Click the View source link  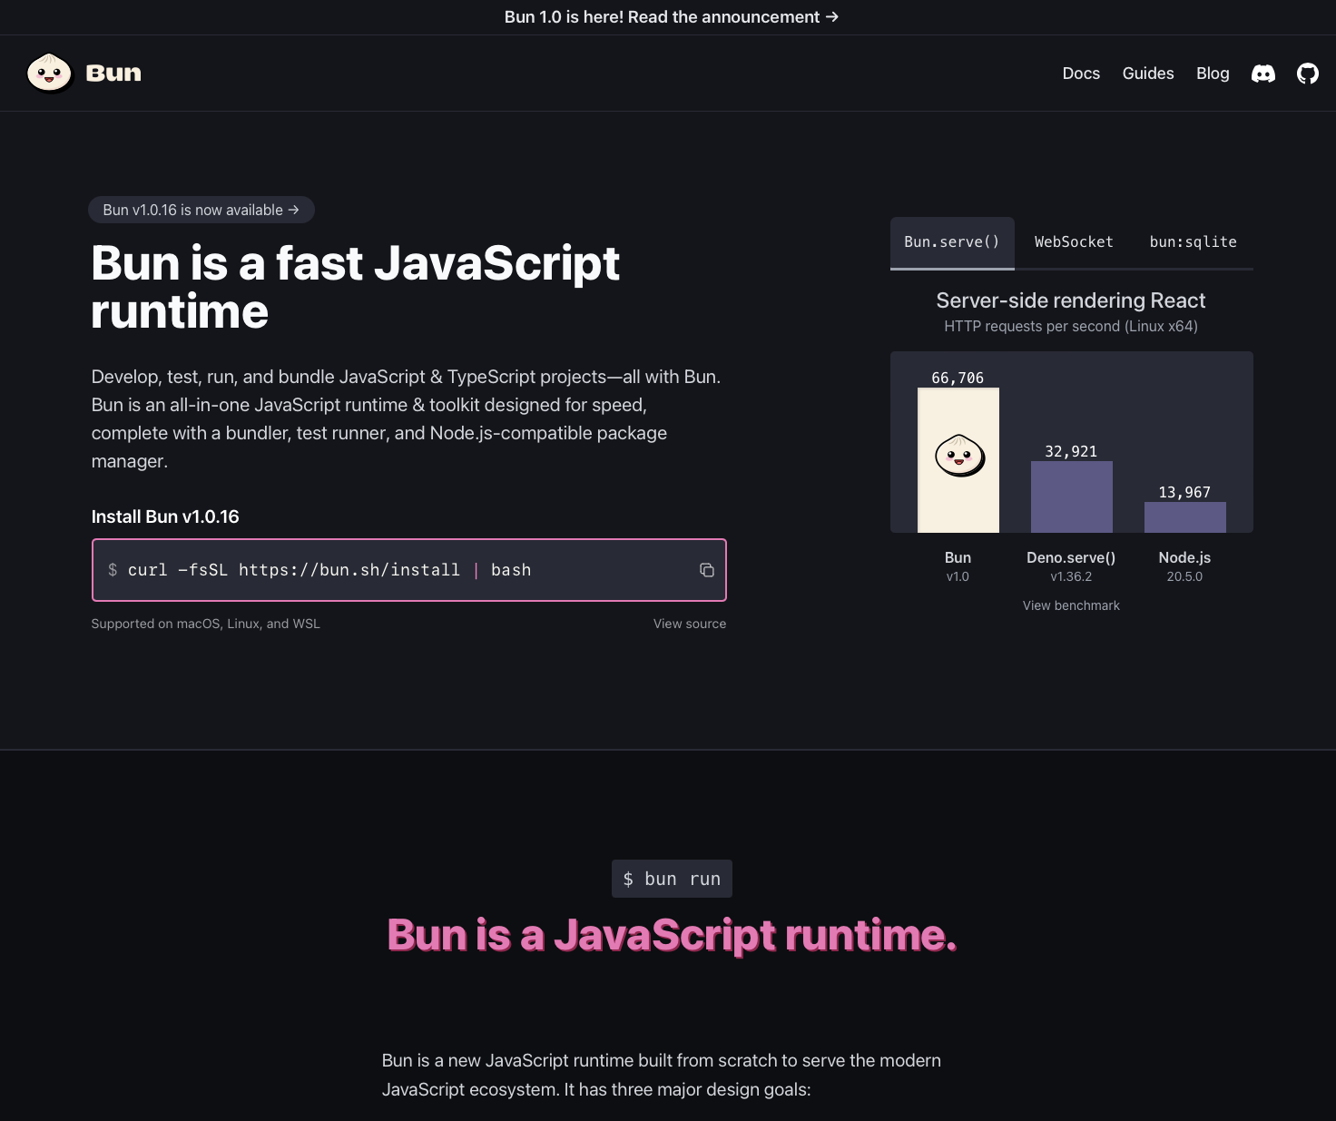[x=690, y=624]
